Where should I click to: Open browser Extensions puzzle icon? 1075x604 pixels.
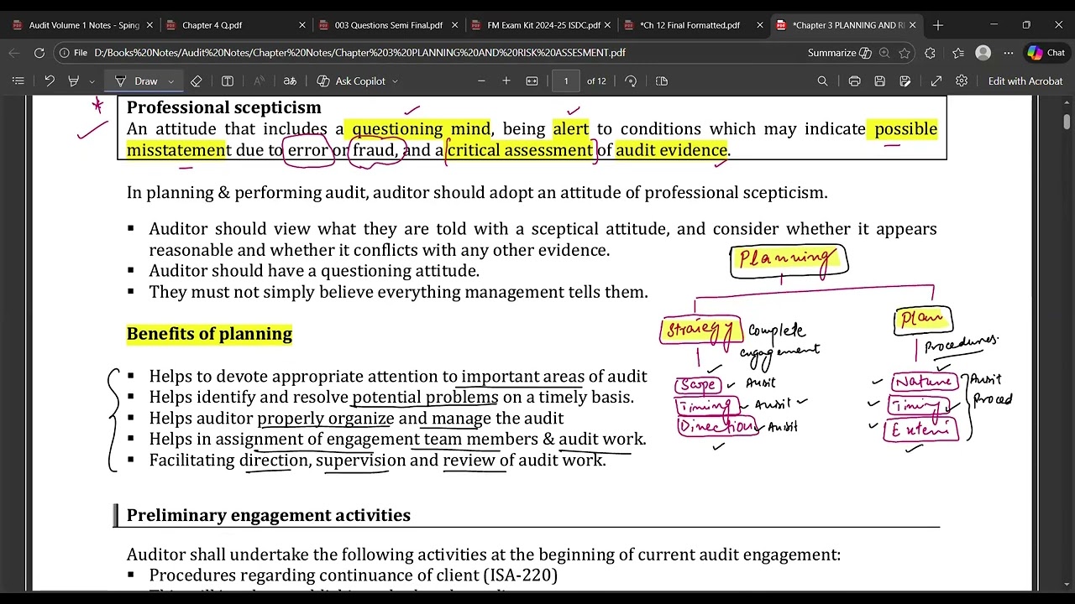pyautogui.click(x=930, y=53)
